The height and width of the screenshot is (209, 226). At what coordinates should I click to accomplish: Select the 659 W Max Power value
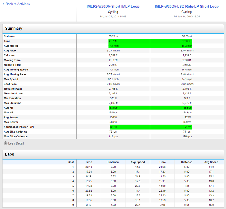pyautogui.click(x=187, y=122)
